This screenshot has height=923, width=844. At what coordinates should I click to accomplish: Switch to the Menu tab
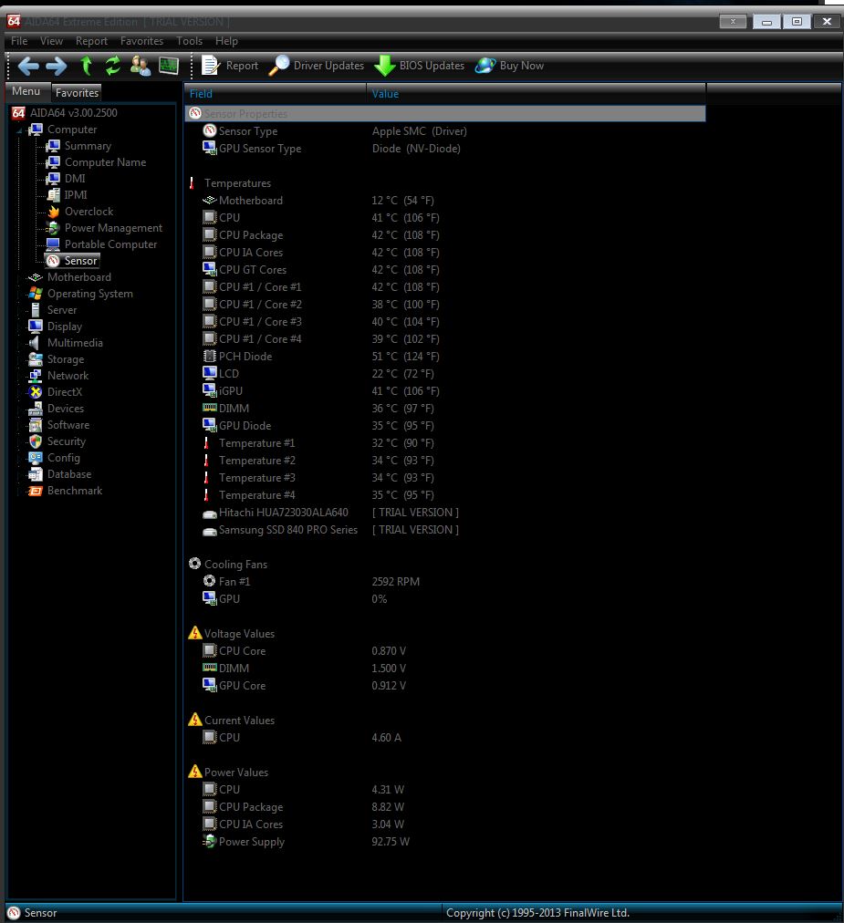26,92
